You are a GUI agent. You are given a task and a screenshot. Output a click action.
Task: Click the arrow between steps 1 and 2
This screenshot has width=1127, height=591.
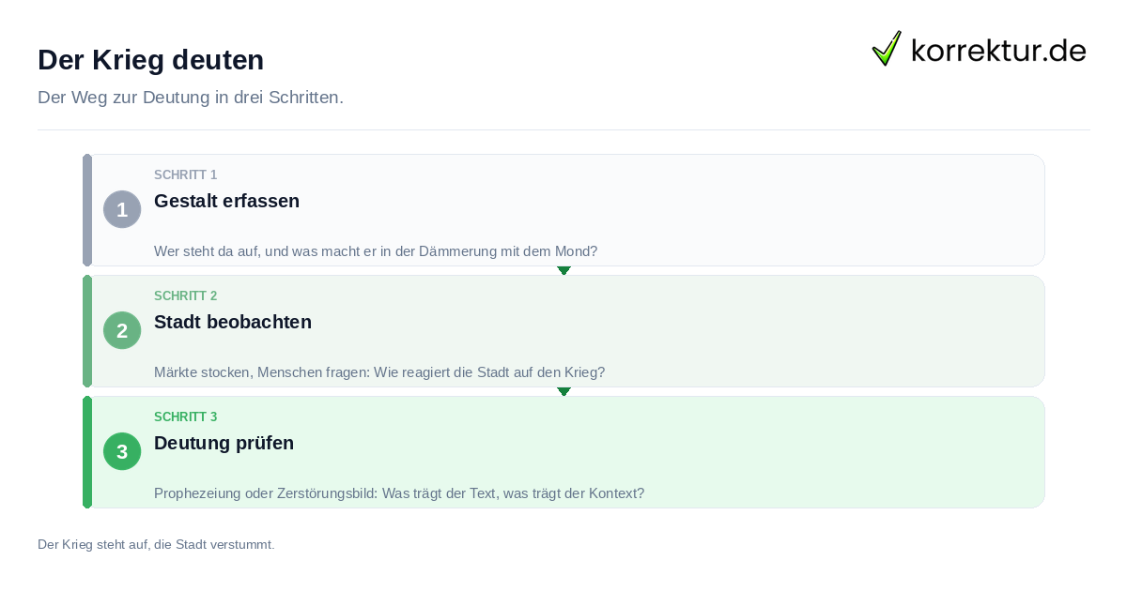[x=563, y=270]
